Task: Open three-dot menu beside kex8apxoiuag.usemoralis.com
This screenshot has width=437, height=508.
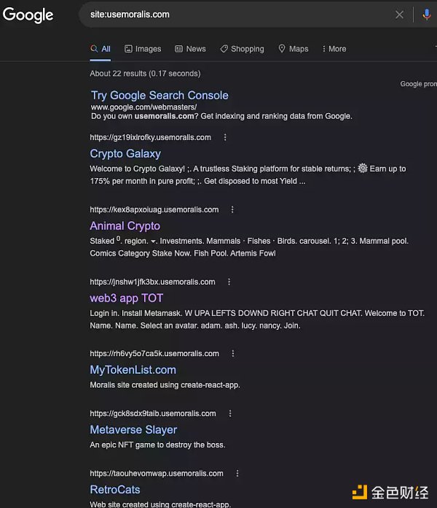Action: 232,209
